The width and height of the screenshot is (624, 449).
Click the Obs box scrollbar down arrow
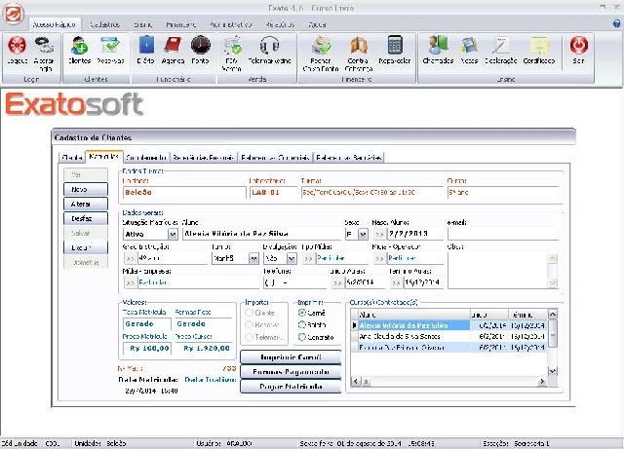553,283
